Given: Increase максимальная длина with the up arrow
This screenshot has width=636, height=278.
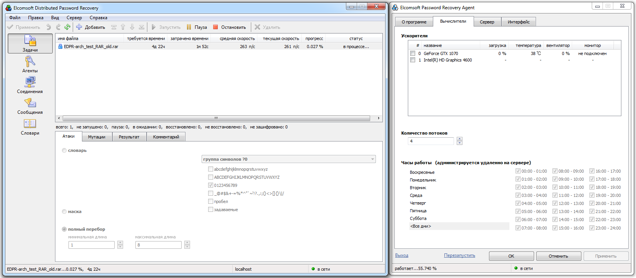Looking at the screenshot, I should [x=187, y=243].
